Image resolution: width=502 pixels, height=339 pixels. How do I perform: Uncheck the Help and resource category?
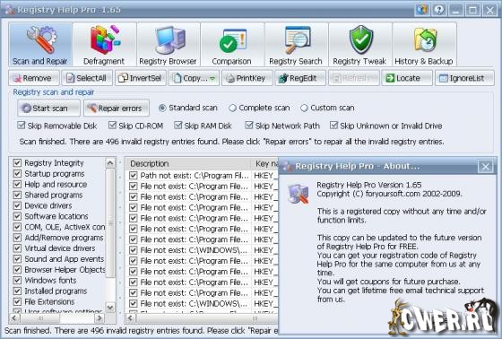(17, 184)
